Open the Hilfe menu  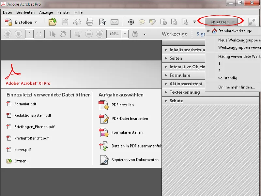click(x=78, y=12)
